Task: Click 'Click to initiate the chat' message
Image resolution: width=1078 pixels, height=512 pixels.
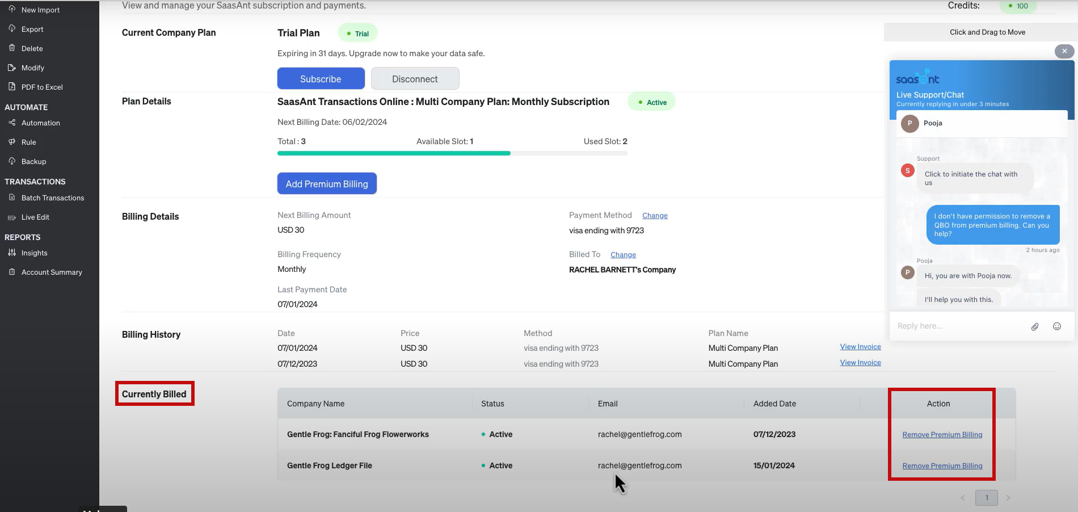Action: (975, 178)
